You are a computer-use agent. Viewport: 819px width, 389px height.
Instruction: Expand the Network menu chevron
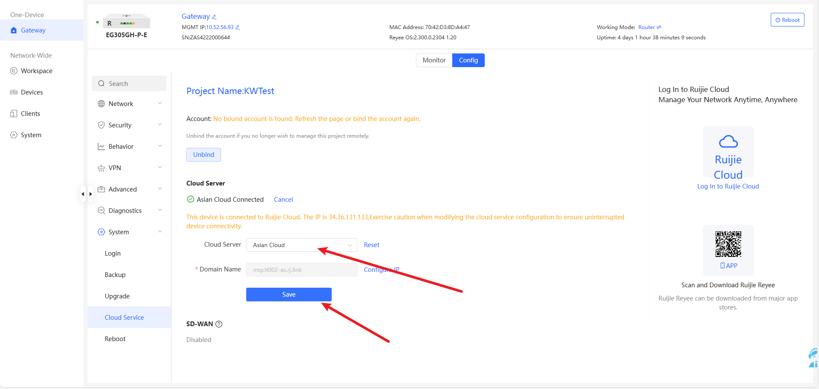[x=160, y=103]
